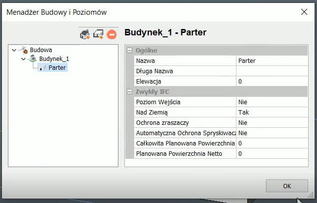Click the Budowa site icon in tree
The image size is (317, 203).
click(x=23, y=50)
